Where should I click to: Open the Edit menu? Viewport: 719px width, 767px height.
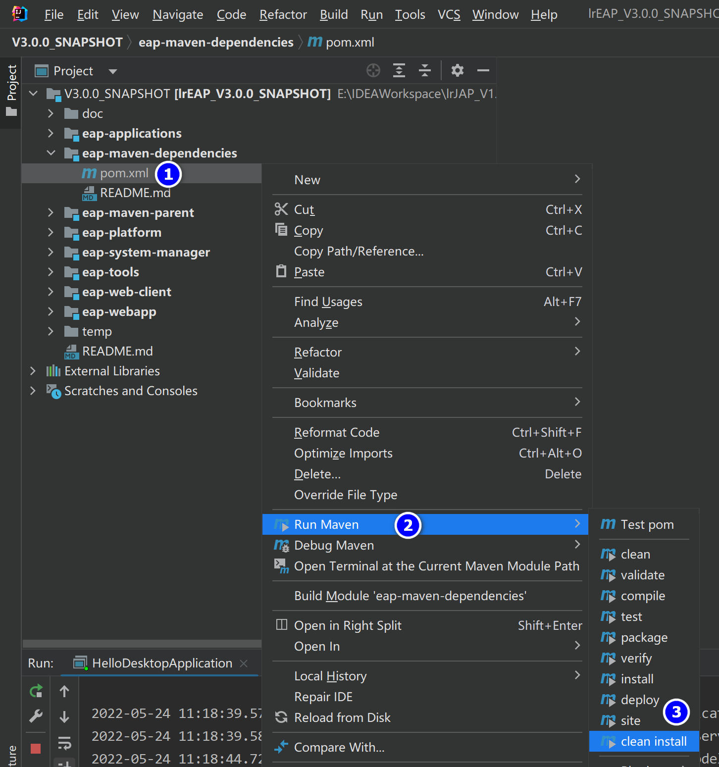[88, 14]
